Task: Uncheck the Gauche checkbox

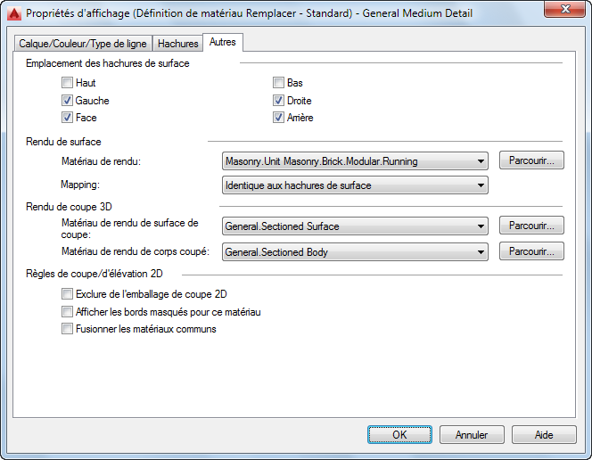Action: [x=68, y=101]
